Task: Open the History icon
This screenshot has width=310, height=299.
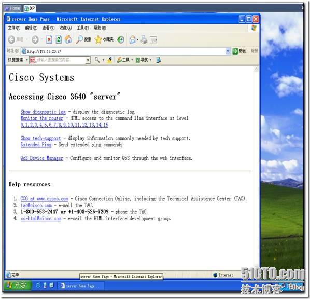Action: [x=121, y=40]
